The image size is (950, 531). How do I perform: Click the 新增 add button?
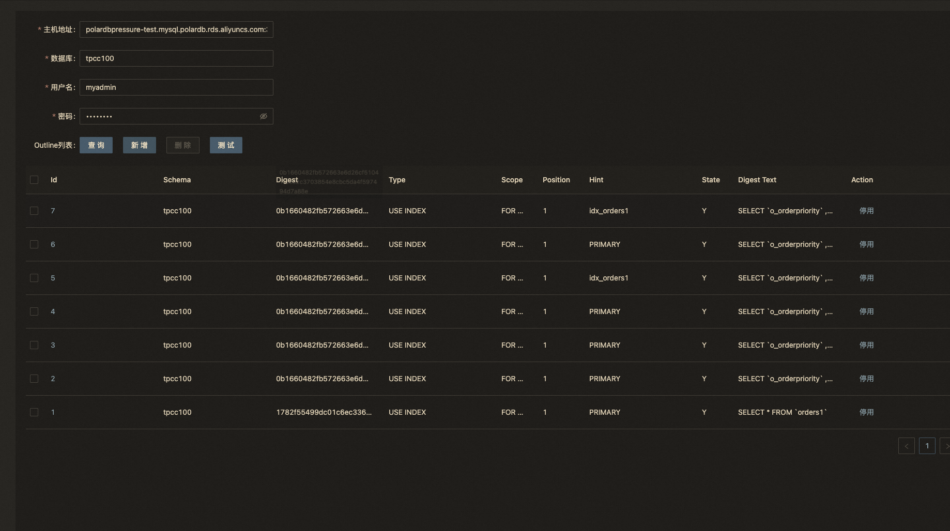click(140, 145)
